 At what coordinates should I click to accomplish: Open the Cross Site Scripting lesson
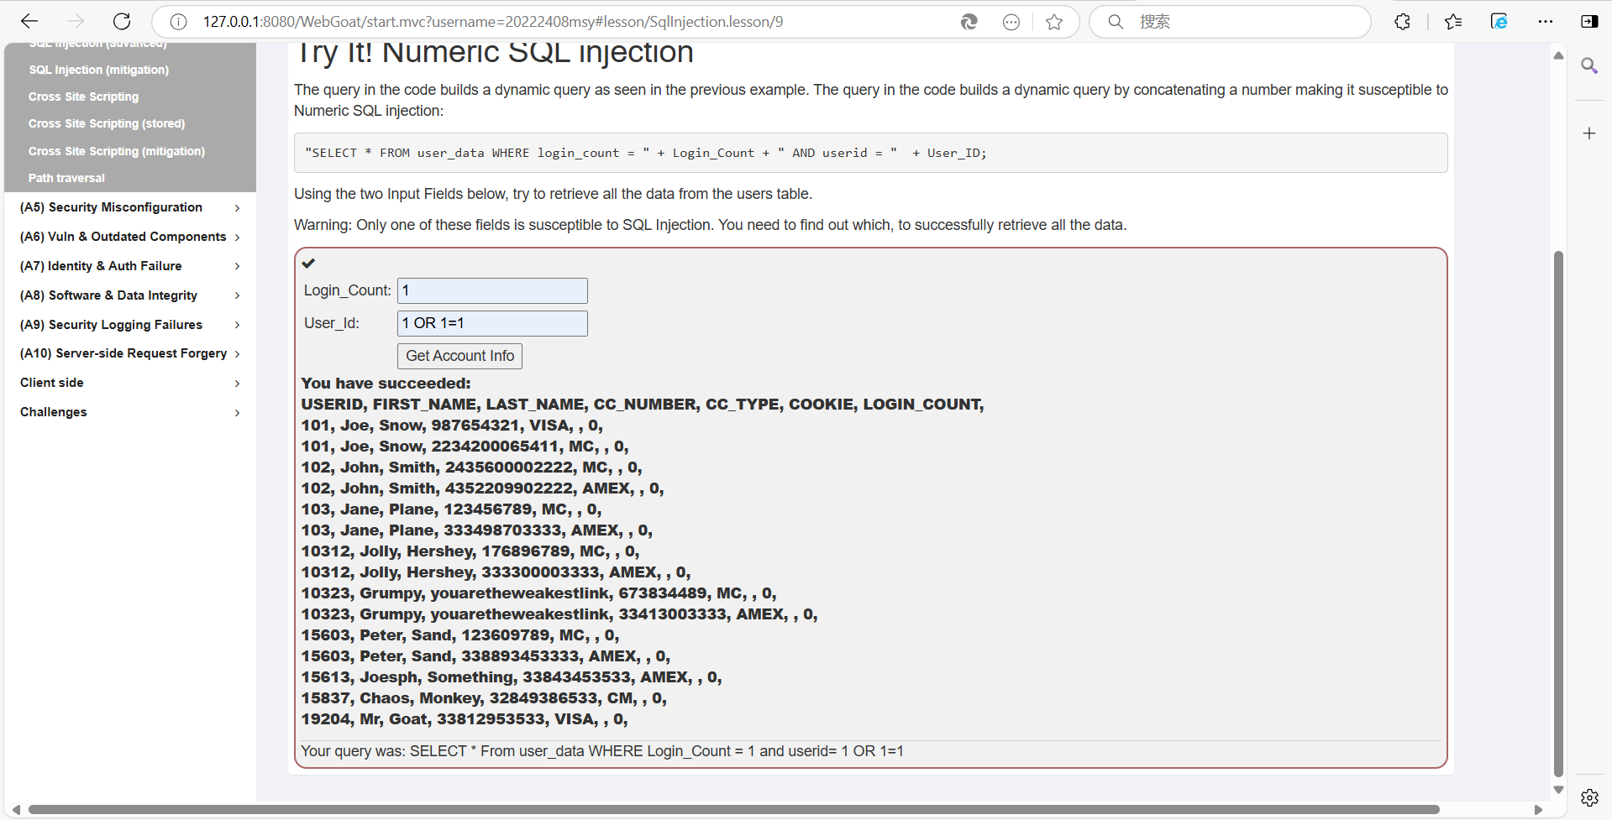pos(83,97)
